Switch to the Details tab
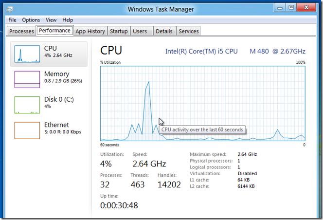 point(164,31)
